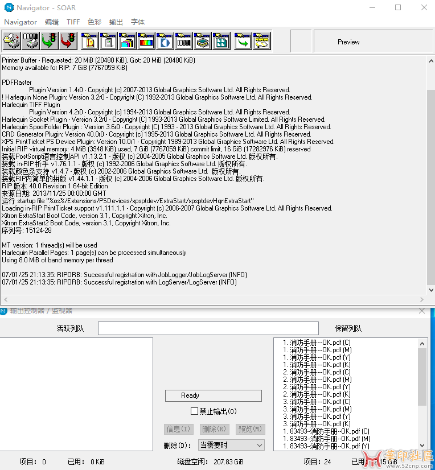Click the log window scroll-down arrow
The height and width of the screenshot is (470, 435).
(431, 290)
